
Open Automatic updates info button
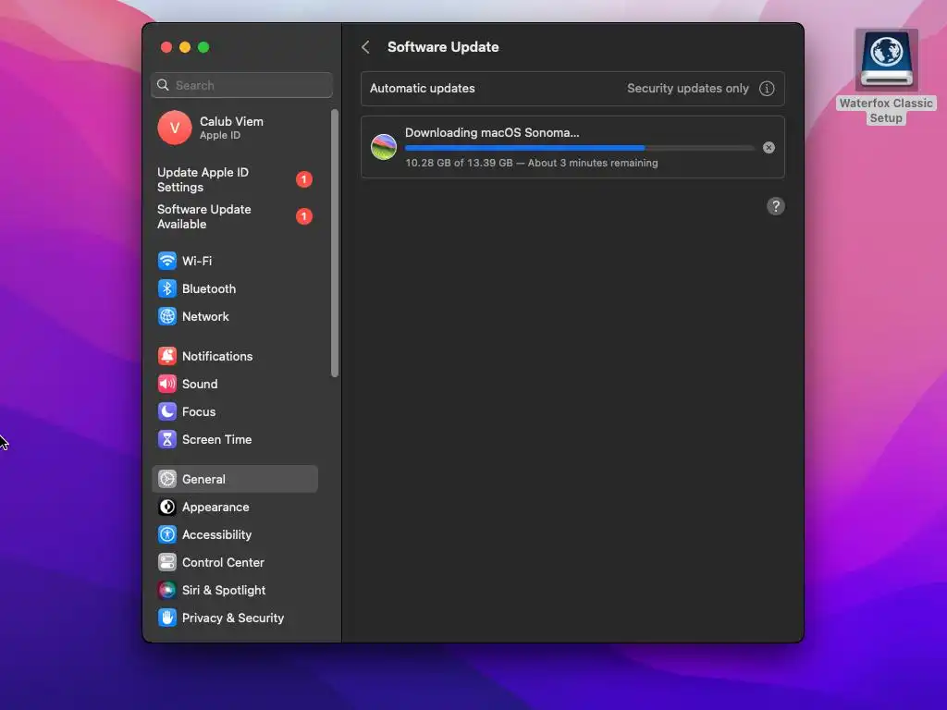pyautogui.click(x=767, y=89)
